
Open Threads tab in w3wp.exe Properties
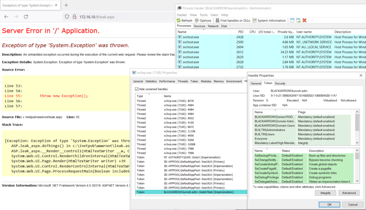[183, 81]
